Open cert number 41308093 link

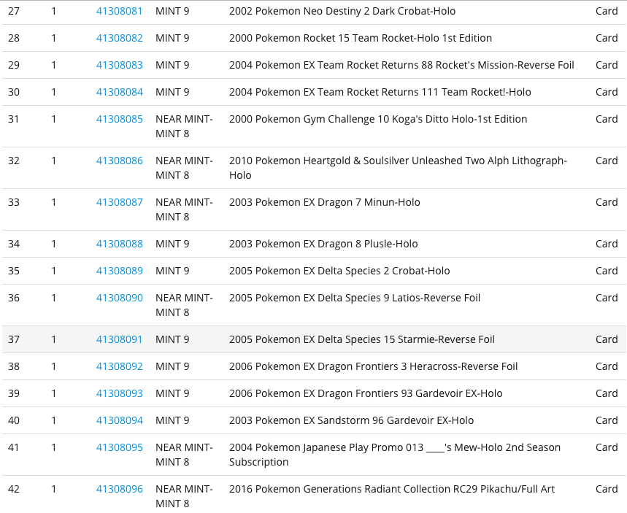point(119,393)
